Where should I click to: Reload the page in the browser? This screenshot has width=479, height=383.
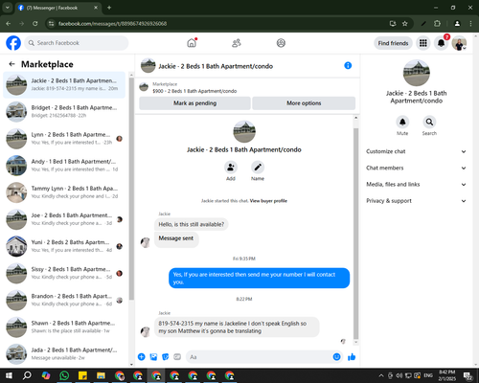35,24
